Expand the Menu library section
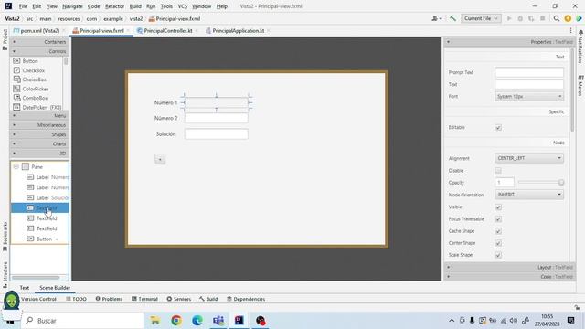Screen dimensions: 585x329 click(39, 116)
